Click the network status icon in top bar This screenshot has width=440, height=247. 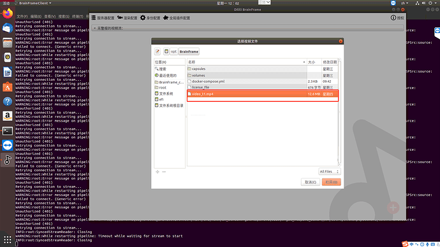[x=417, y=3]
